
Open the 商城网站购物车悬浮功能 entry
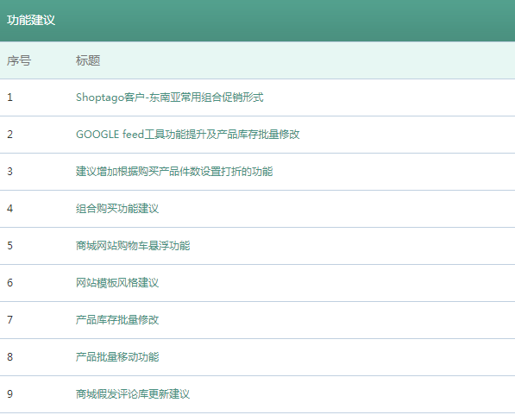[x=133, y=246]
